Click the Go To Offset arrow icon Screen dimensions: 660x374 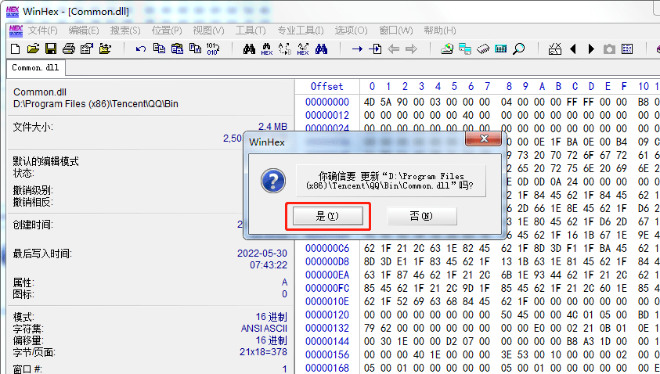pyautogui.click(x=357, y=49)
